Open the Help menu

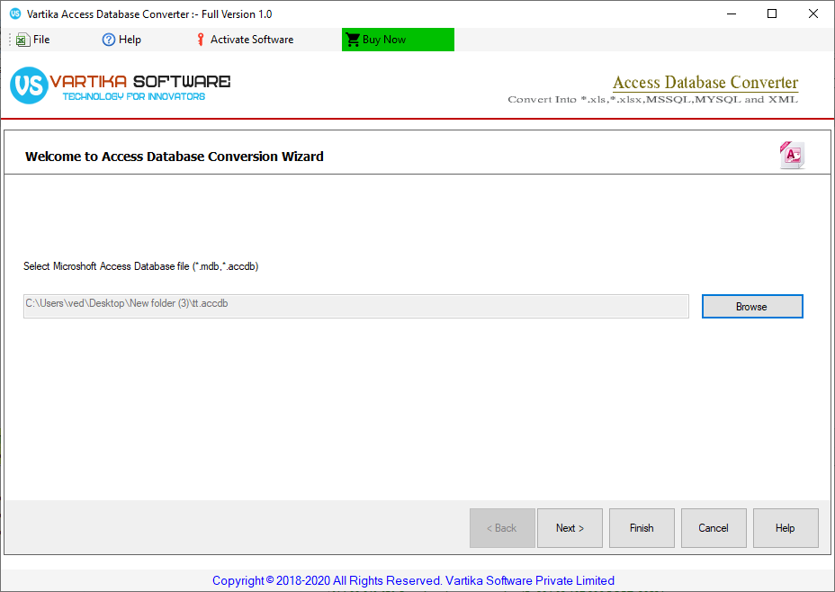pos(122,40)
